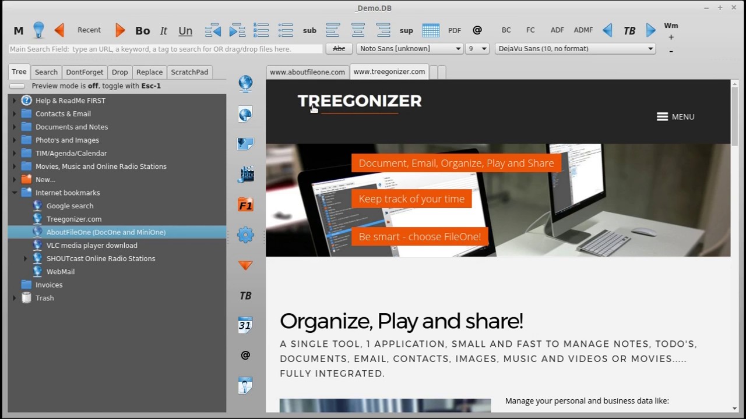Screen dimensions: 746x419
Task: Toggle Un underline formatting
Action: [x=185, y=31]
